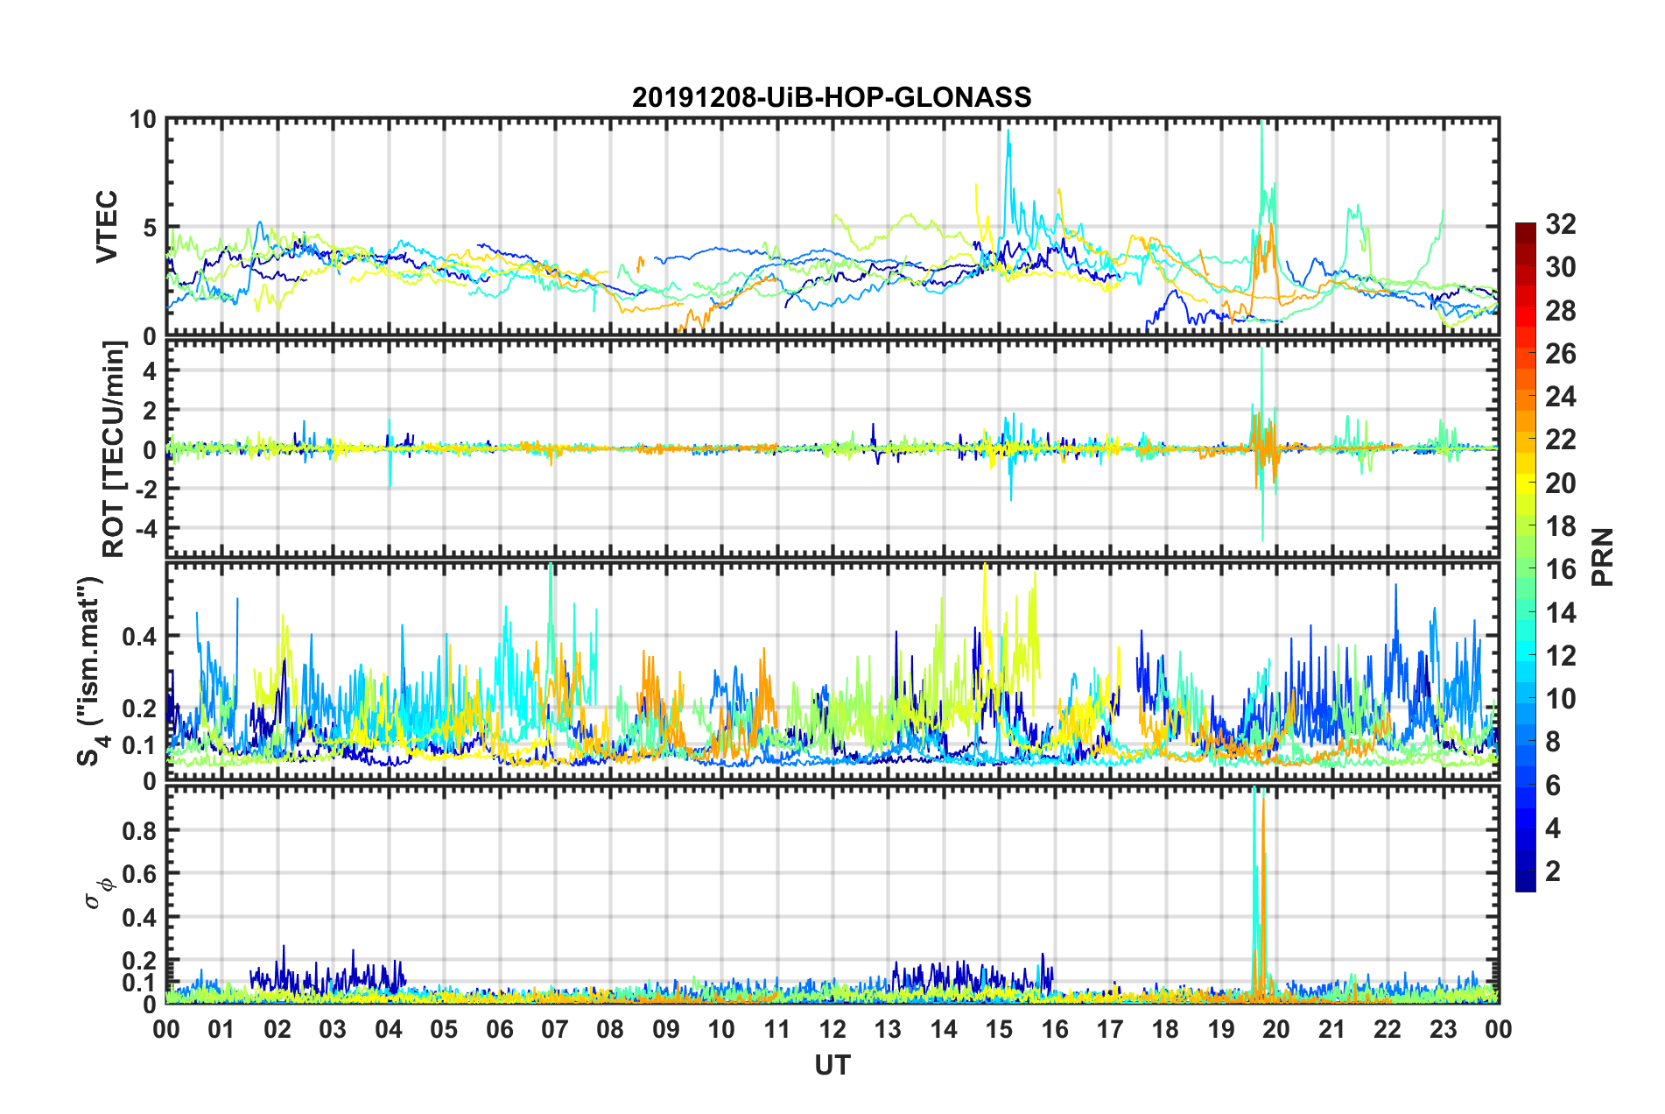Click colorbar tick value 2

point(1553,871)
